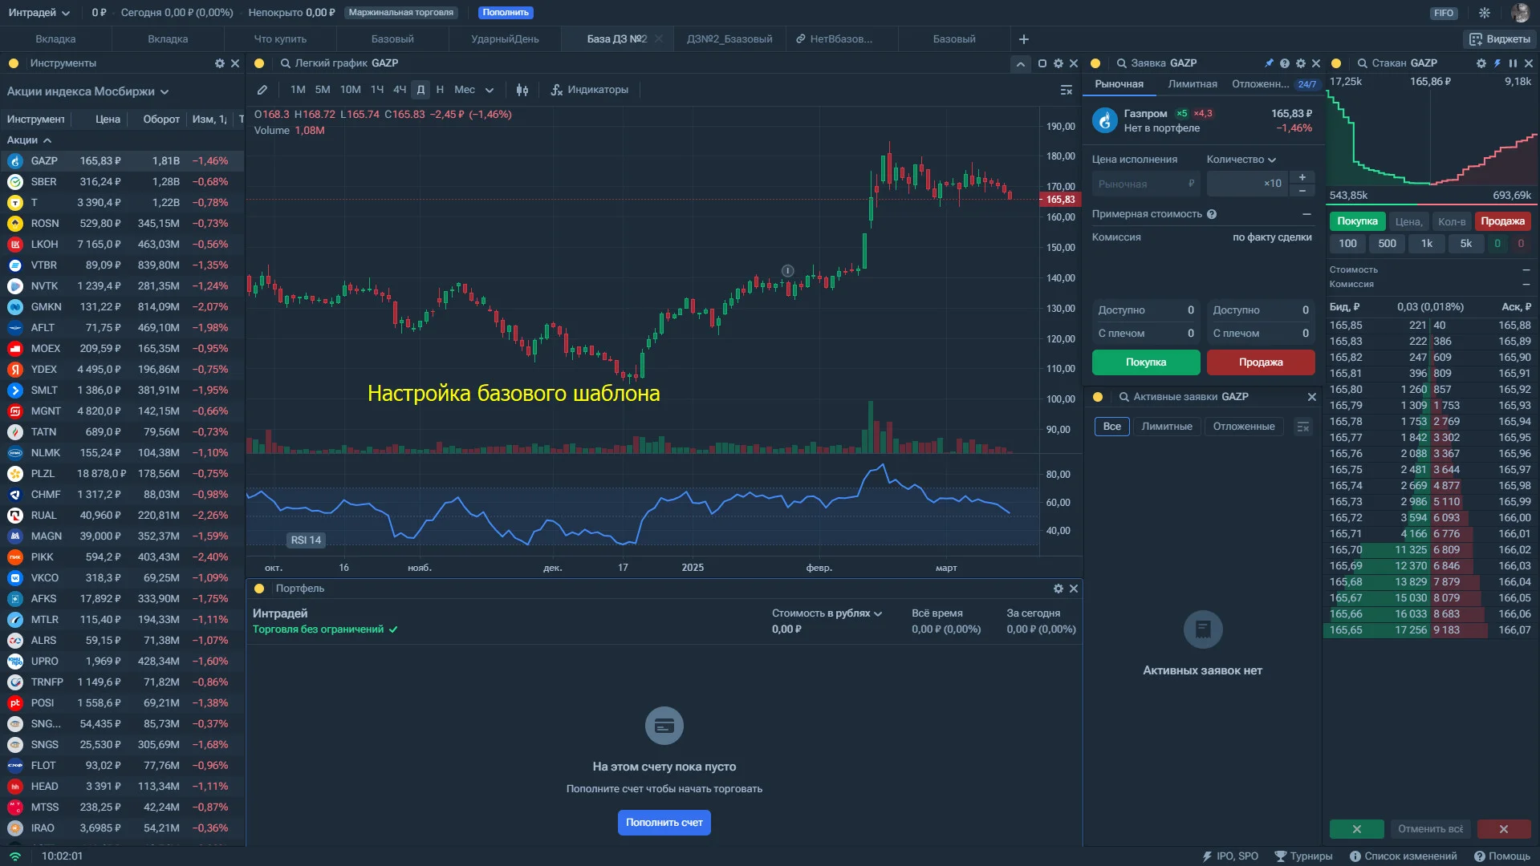This screenshot has width=1540, height=866.
Task: Collapse the Акции group in instruments
Action: click(29, 140)
